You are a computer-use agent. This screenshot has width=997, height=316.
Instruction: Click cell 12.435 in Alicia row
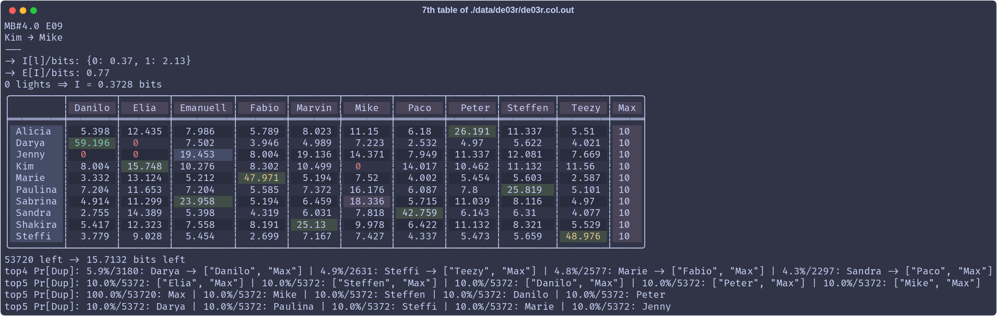[145, 131]
